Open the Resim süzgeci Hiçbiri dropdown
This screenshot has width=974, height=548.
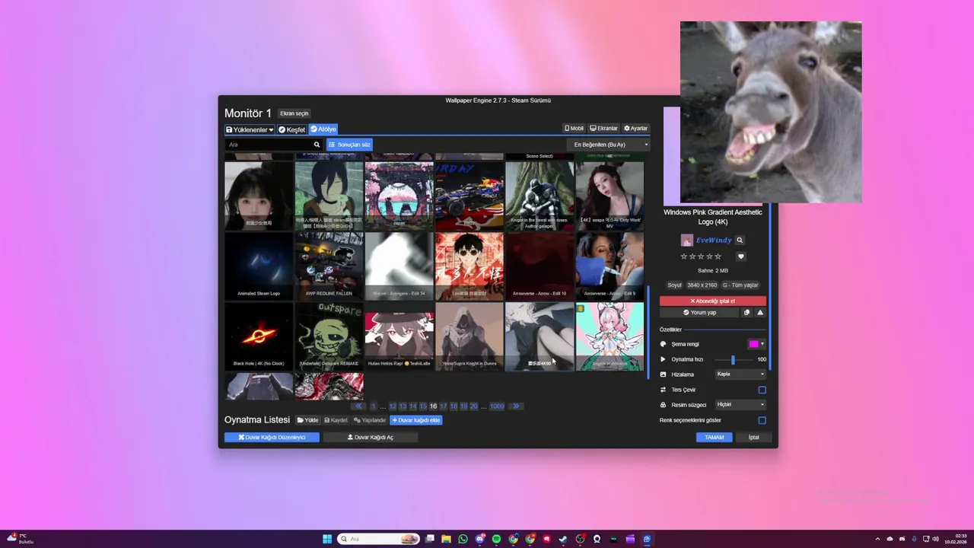(x=740, y=404)
